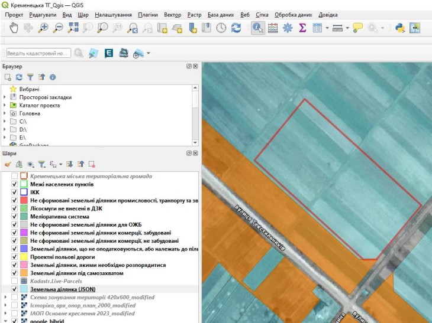
Task: Select the Pan Map hand tool
Action: tap(14, 28)
